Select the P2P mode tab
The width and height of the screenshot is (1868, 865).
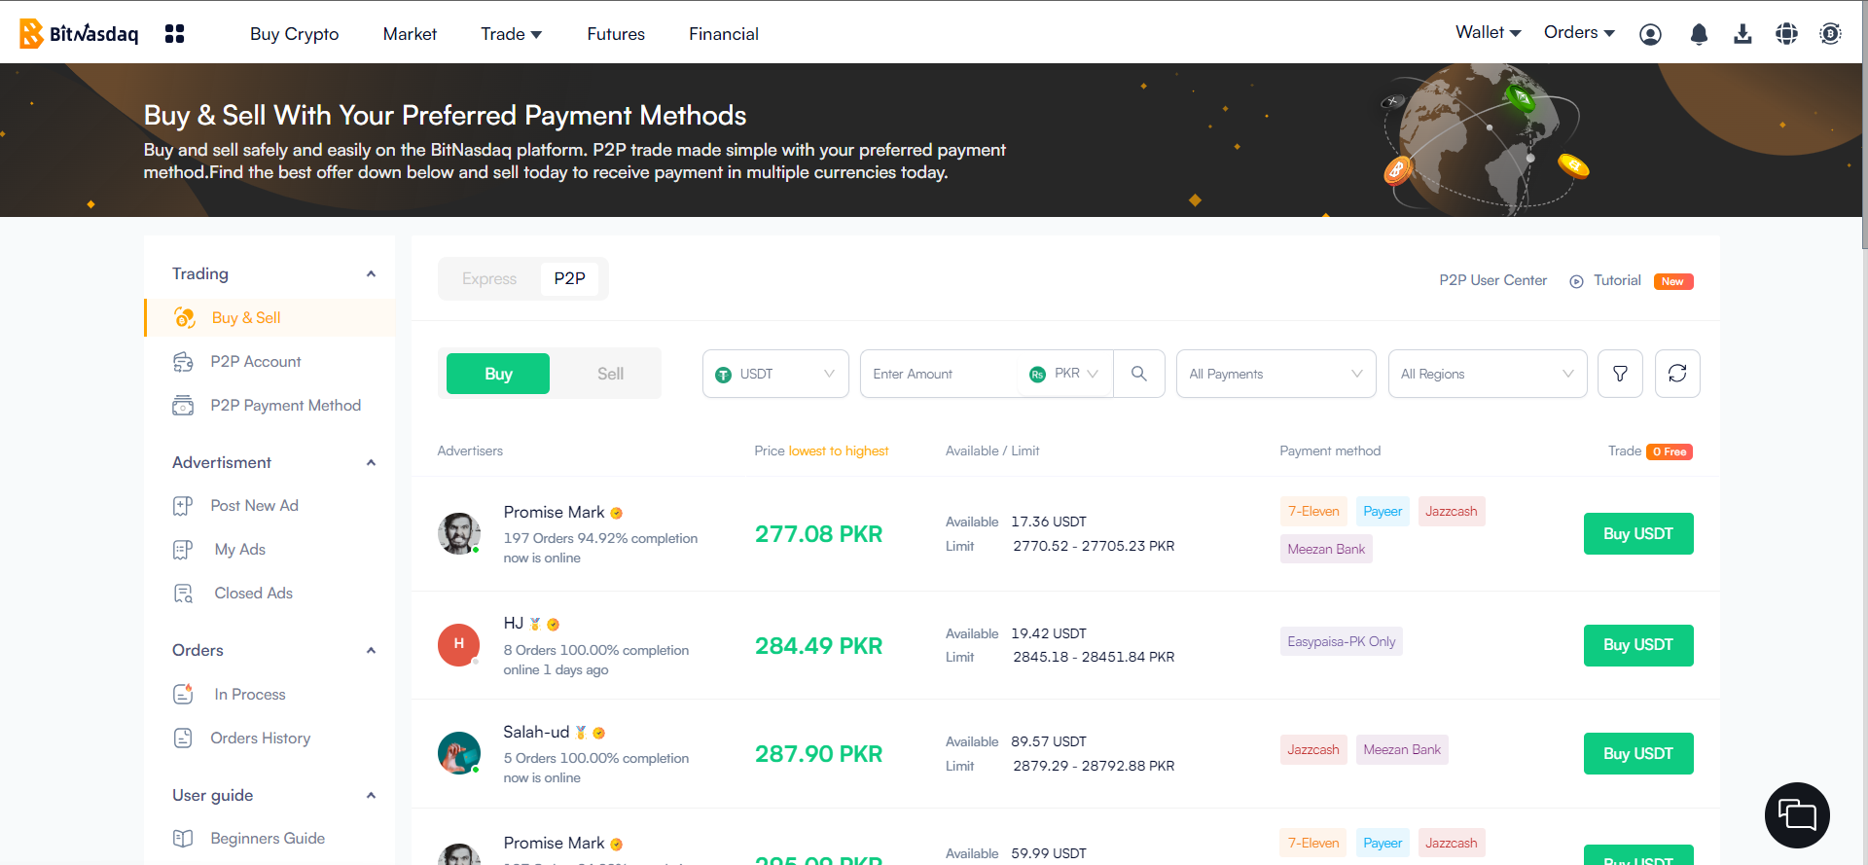click(x=570, y=279)
